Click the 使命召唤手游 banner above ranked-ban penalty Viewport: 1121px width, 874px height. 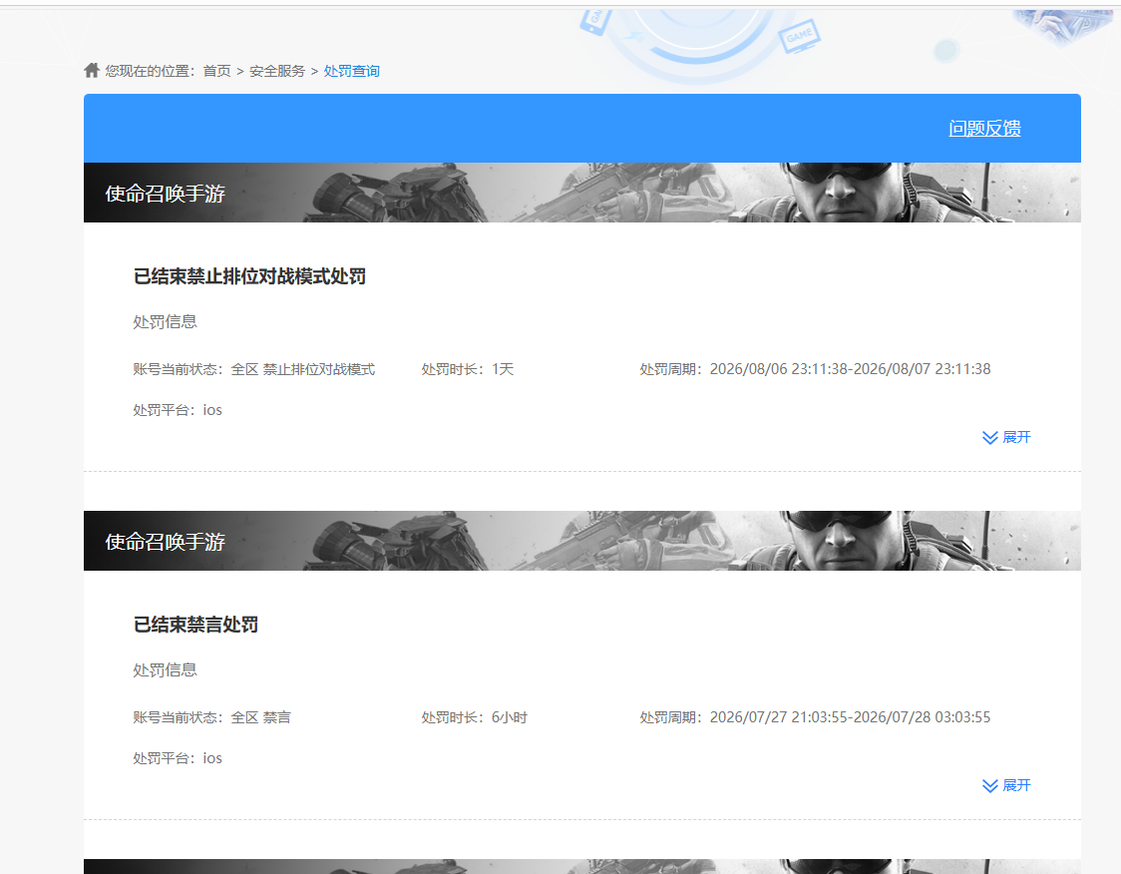coord(582,193)
